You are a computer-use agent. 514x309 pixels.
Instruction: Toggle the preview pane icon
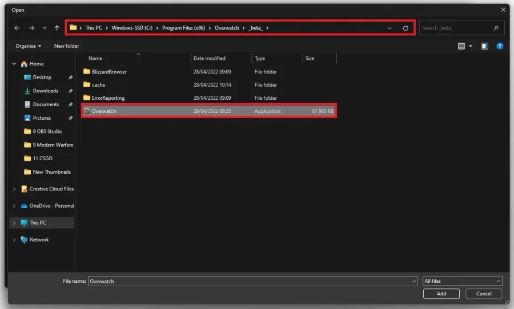click(484, 46)
